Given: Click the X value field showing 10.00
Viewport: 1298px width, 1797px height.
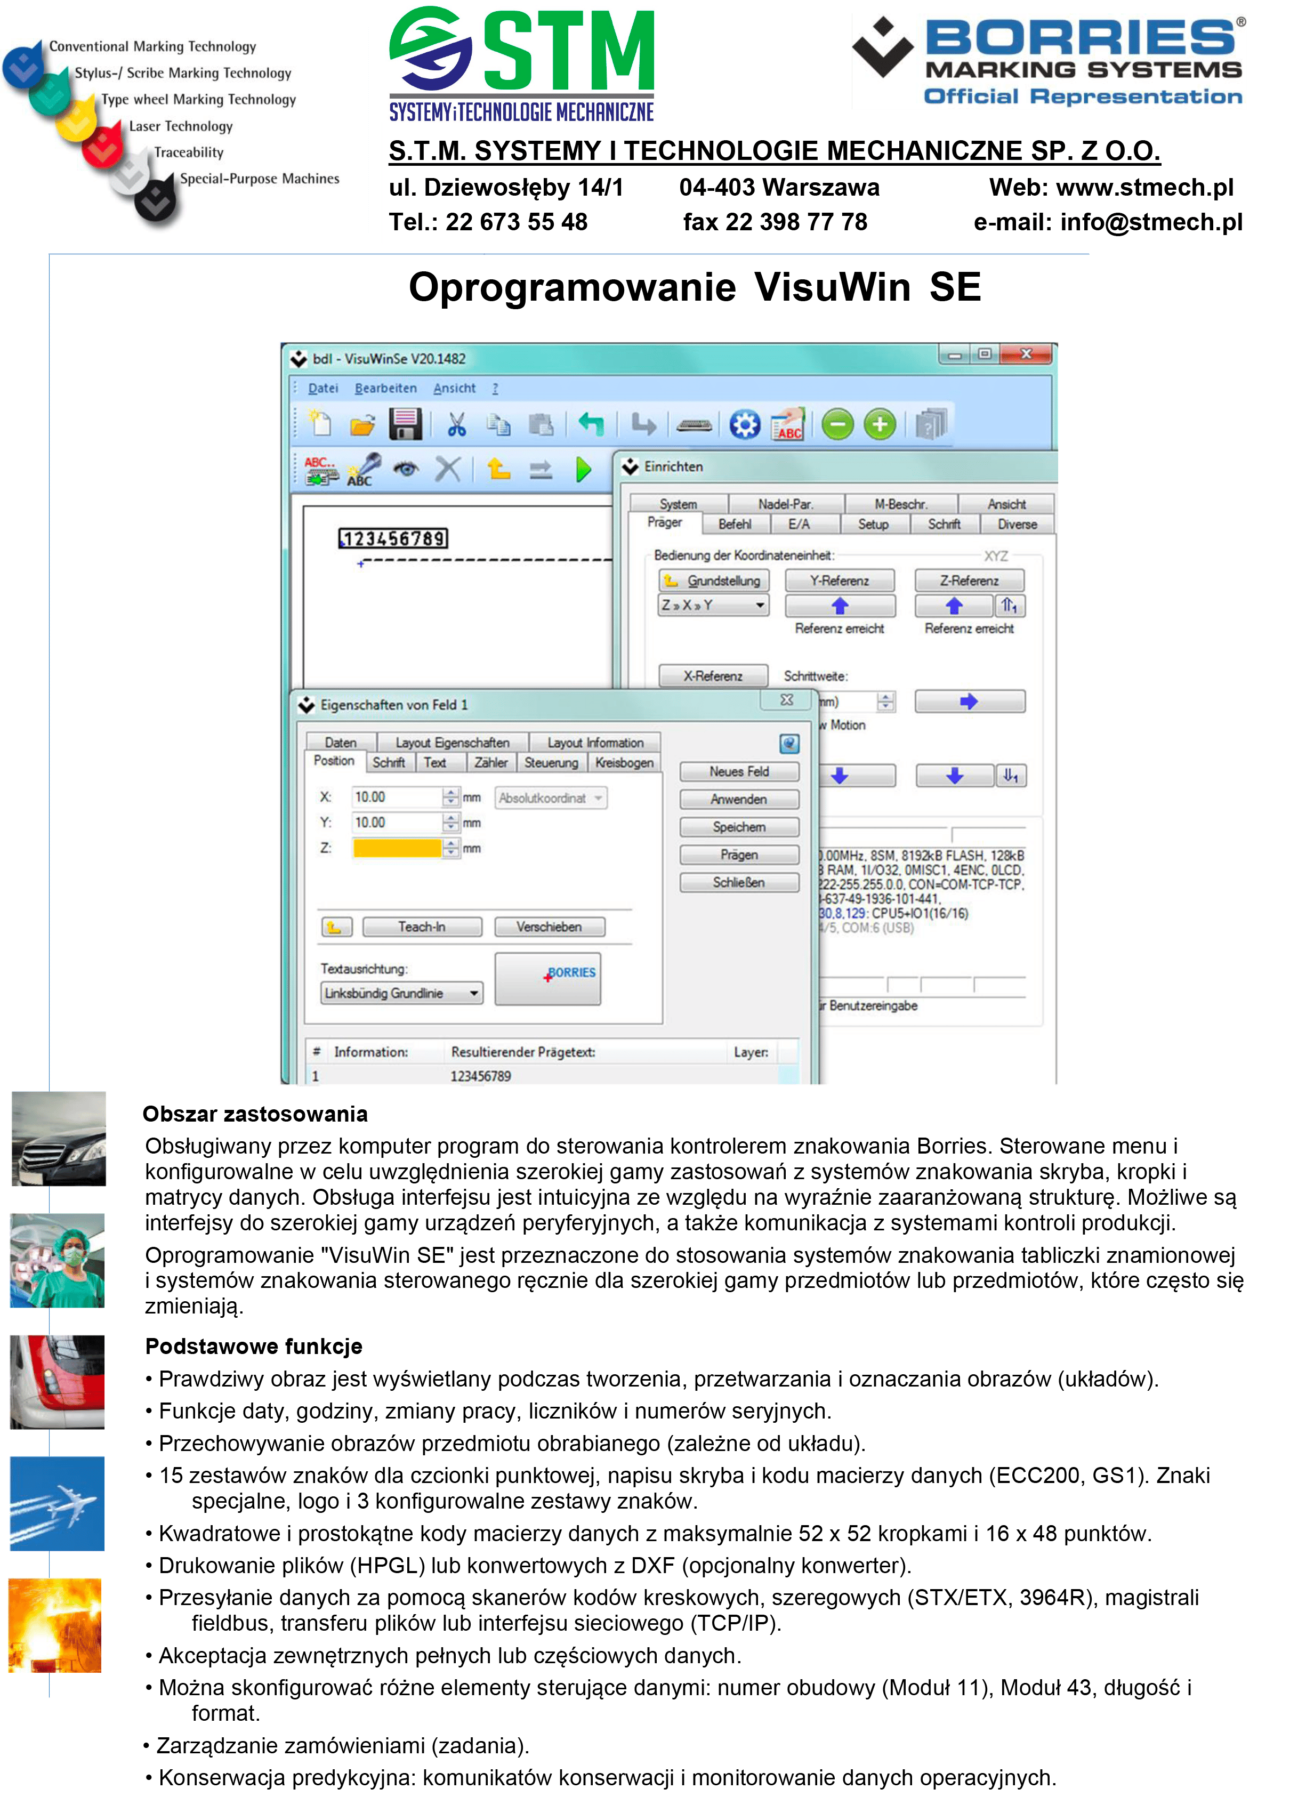Looking at the screenshot, I should pyautogui.click(x=396, y=797).
